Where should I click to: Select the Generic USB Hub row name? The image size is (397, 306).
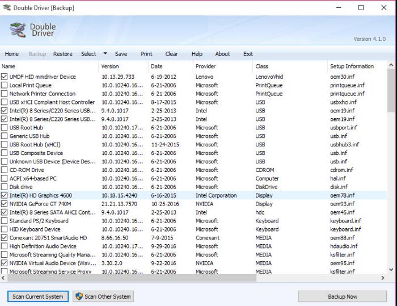point(29,136)
